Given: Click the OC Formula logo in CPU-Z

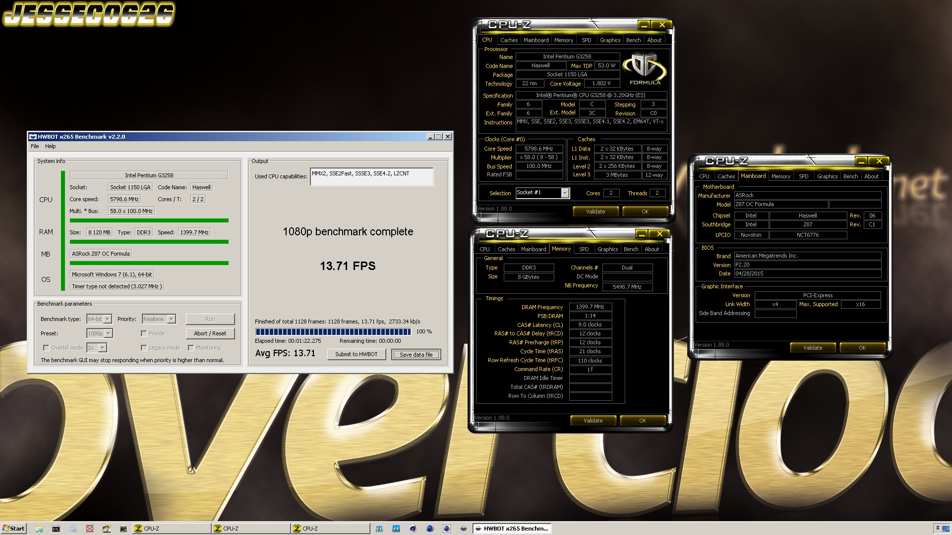Looking at the screenshot, I should [645, 69].
